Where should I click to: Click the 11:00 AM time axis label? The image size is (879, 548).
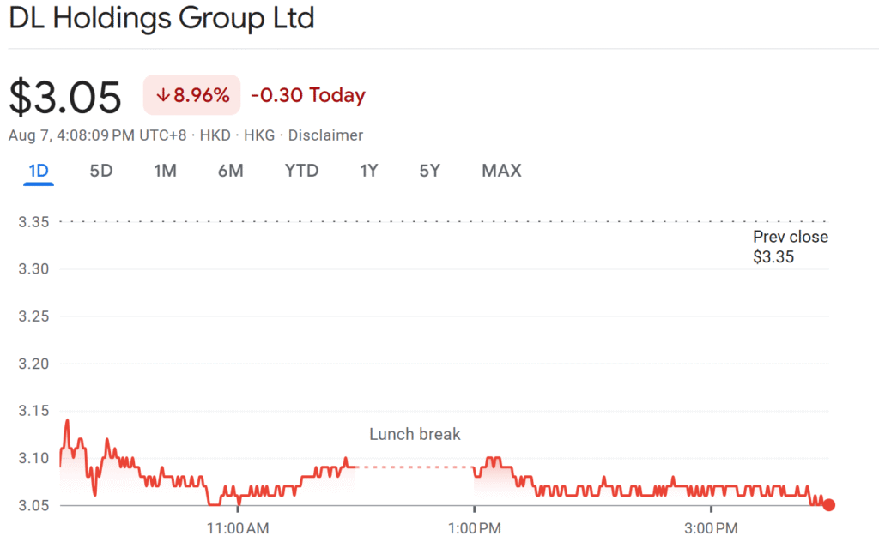point(238,527)
